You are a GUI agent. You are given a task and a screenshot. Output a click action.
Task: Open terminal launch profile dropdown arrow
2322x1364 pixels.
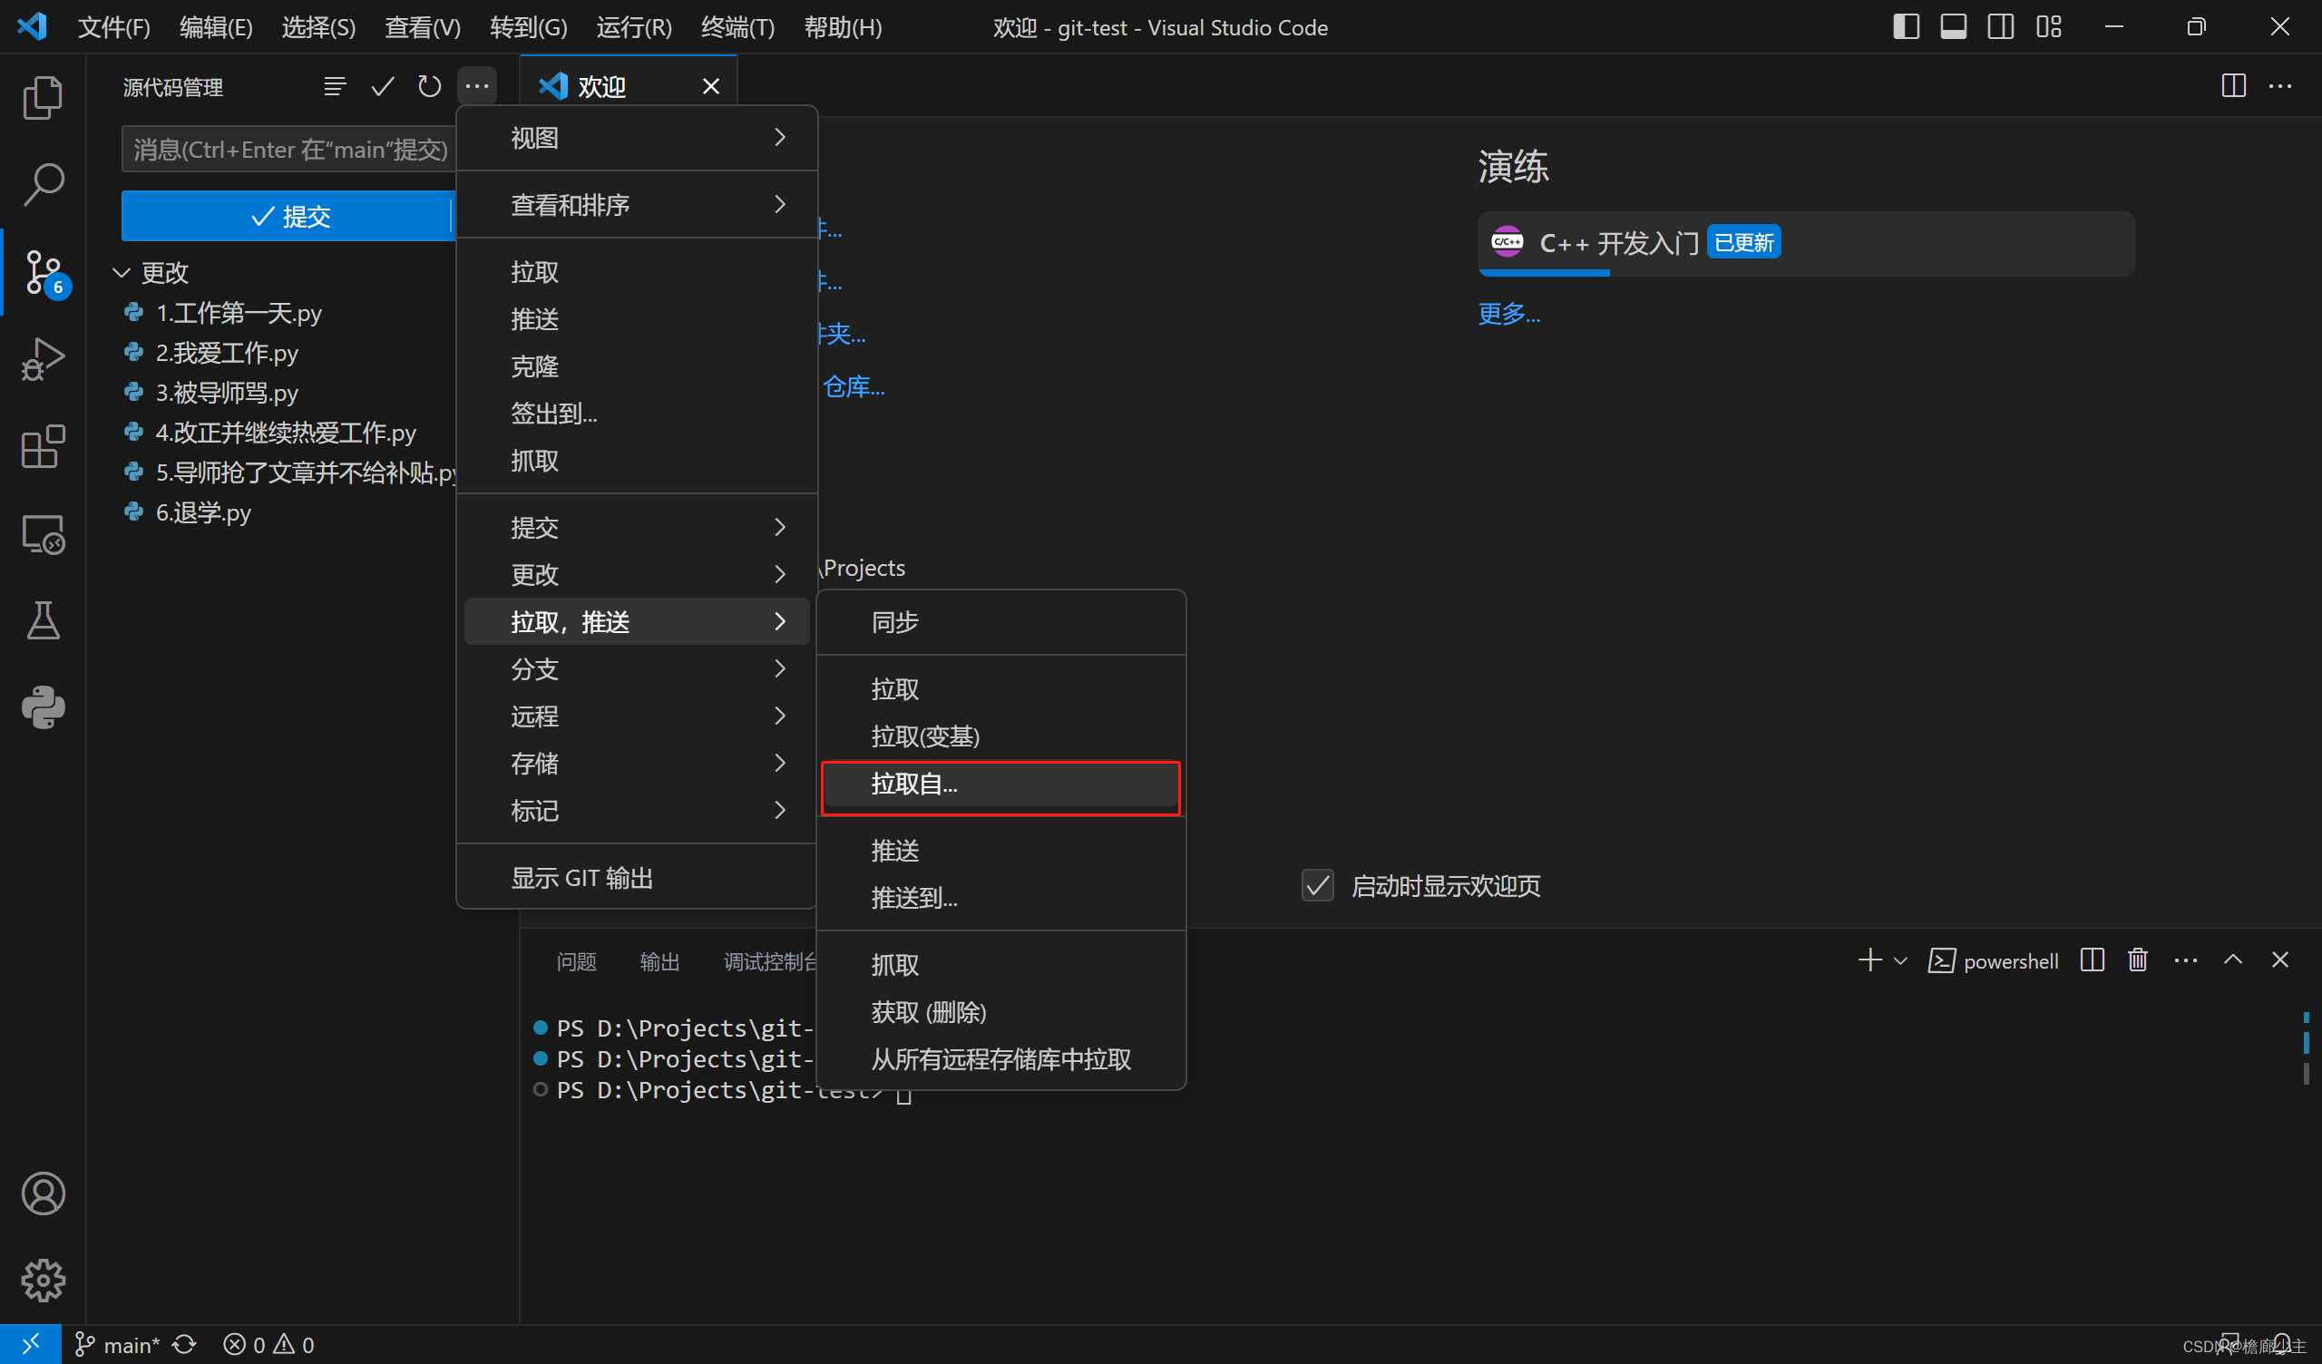[1900, 961]
